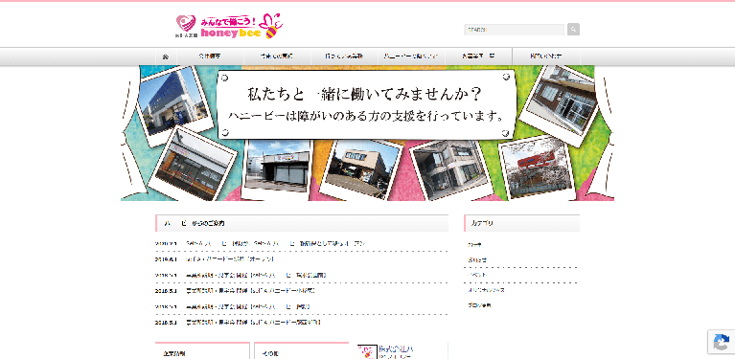Screen dimensions: 735x359
Task: Open the home icon in the navigation bar
Action: 166,56
